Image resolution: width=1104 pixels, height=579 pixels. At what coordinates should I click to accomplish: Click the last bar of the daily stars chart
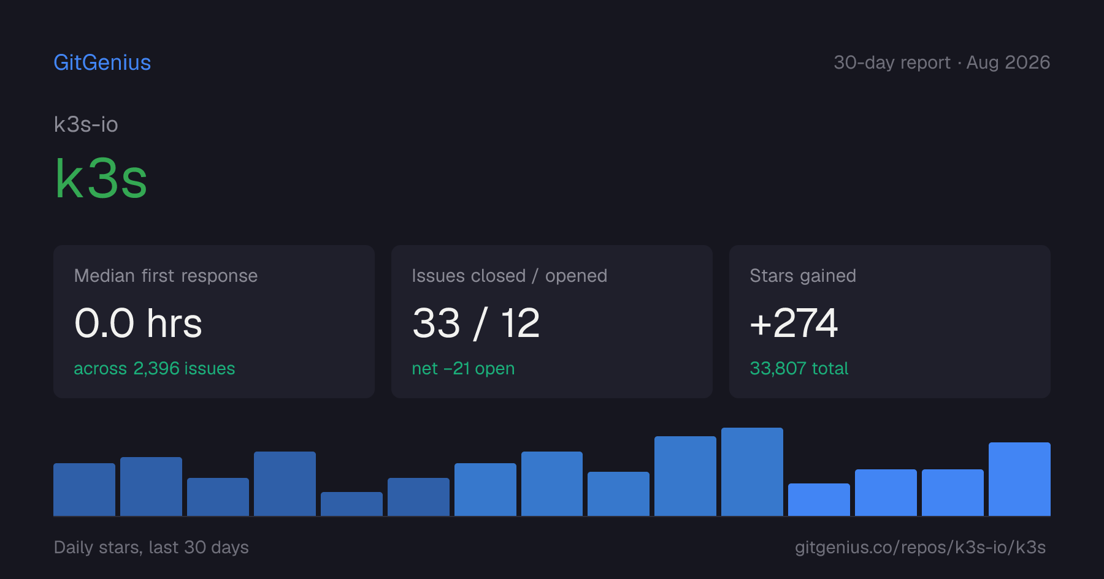pyautogui.click(x=1019, y=479)
